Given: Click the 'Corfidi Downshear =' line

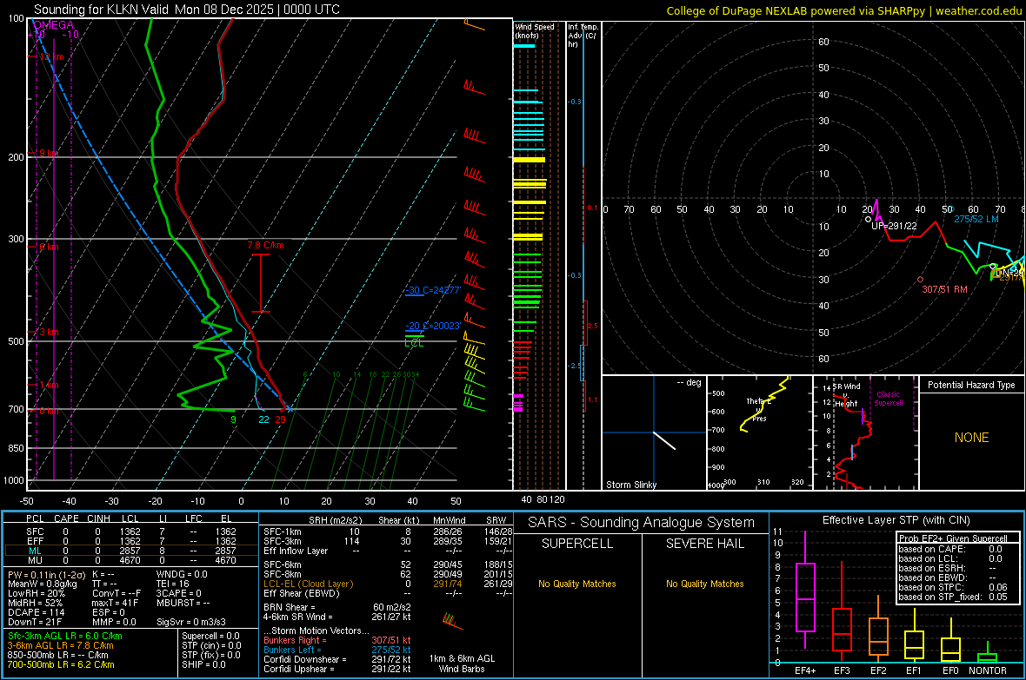Looking at the screenshot, I should pyautogui.click(x=337, y=659).
